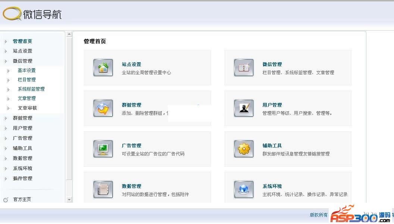Open the 群组管理 arrows icon
The height and width of the screenshot is (224, 394).
click(x=103, y=108)
